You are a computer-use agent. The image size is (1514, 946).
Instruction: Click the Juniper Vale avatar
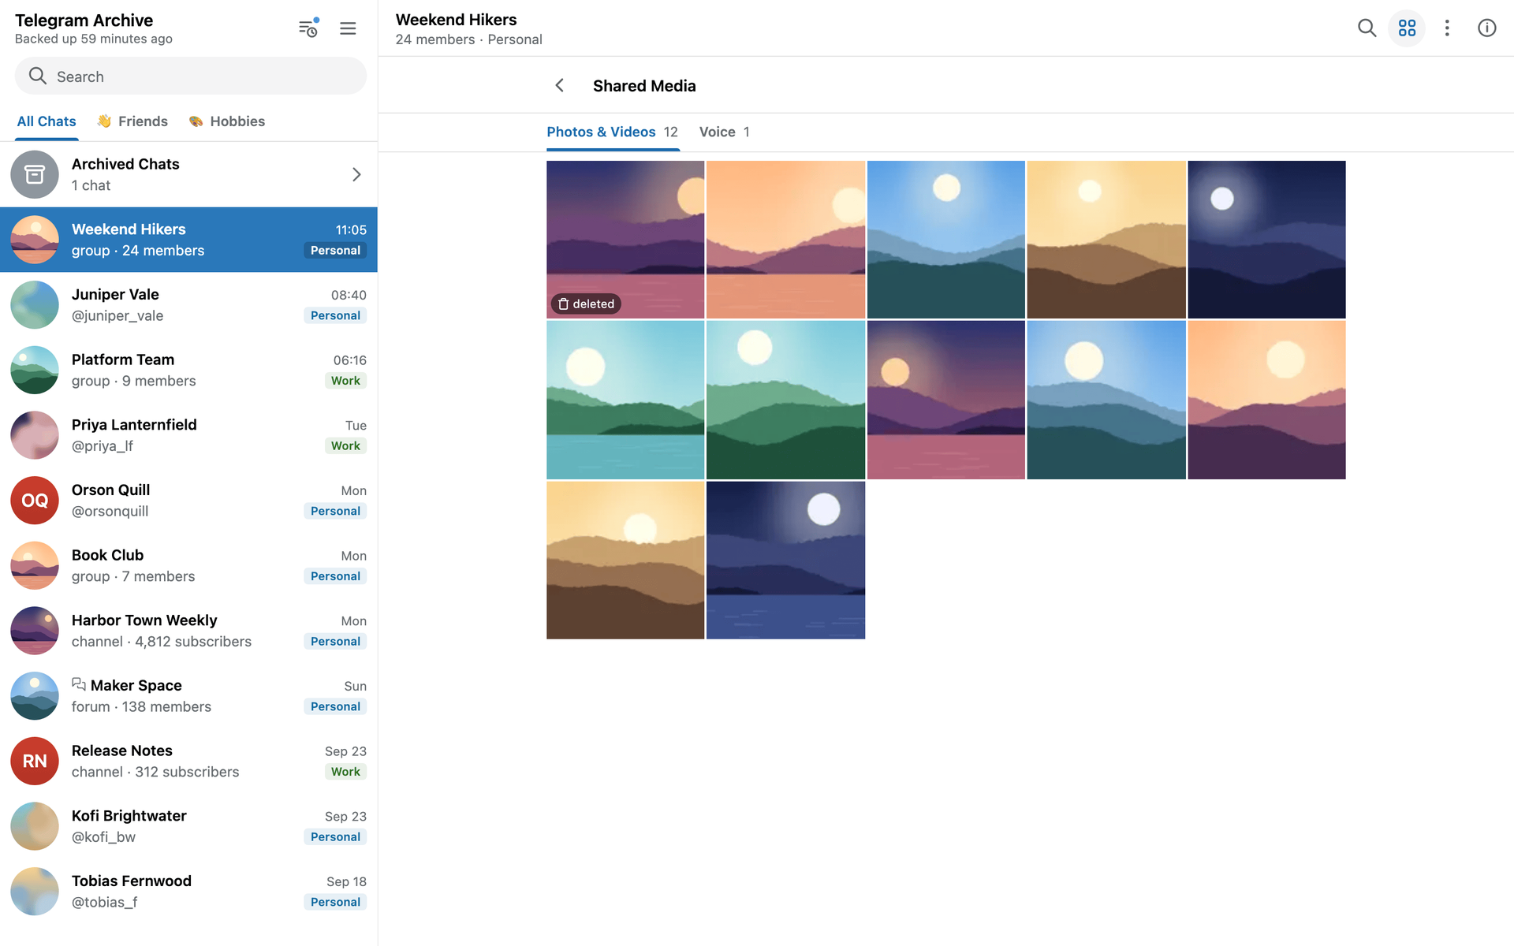tap(35, 305)
